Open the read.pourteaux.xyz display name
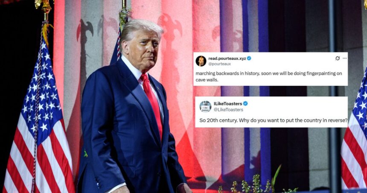The image size is (367, 193). coord(227,58)
